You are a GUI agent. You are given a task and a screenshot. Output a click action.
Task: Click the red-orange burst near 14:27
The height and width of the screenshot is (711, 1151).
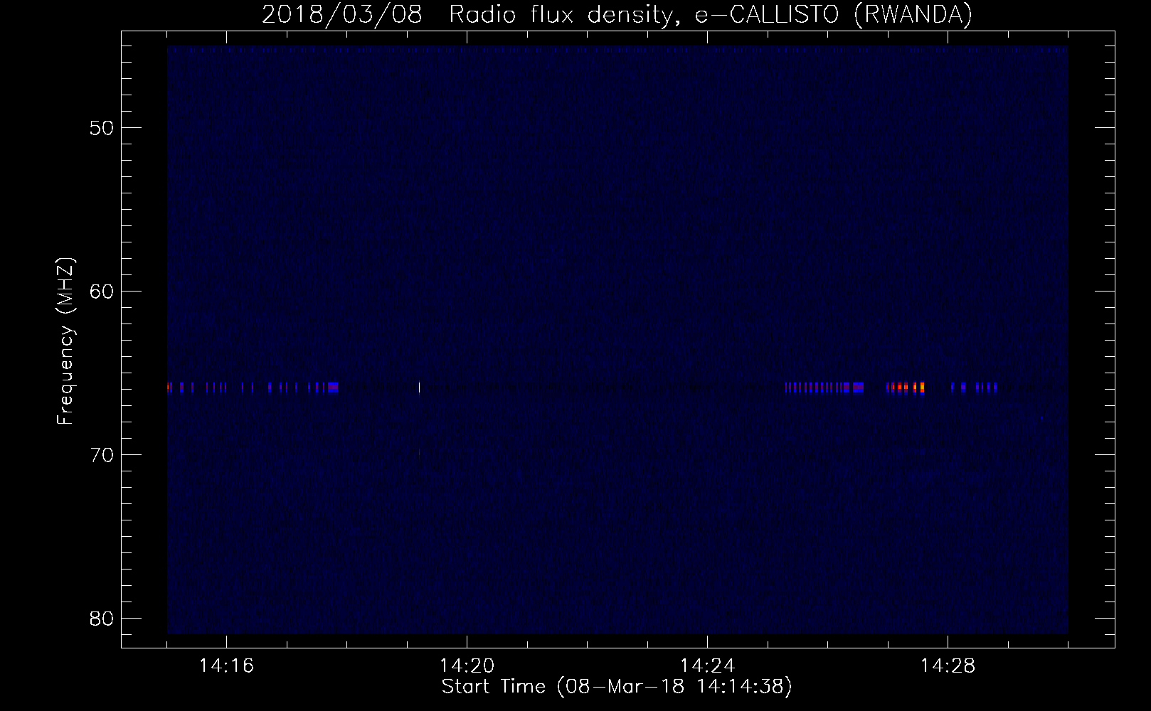(906, 387)
